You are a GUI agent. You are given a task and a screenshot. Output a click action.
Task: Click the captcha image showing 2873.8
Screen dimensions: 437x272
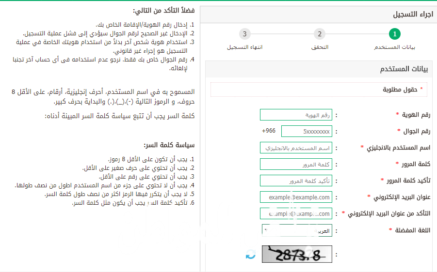pos(297,255)
